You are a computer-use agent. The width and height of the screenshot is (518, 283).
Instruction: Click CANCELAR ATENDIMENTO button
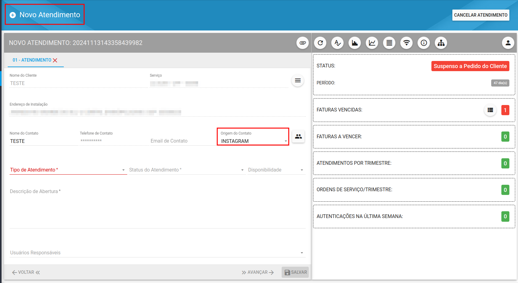[481, 15]
